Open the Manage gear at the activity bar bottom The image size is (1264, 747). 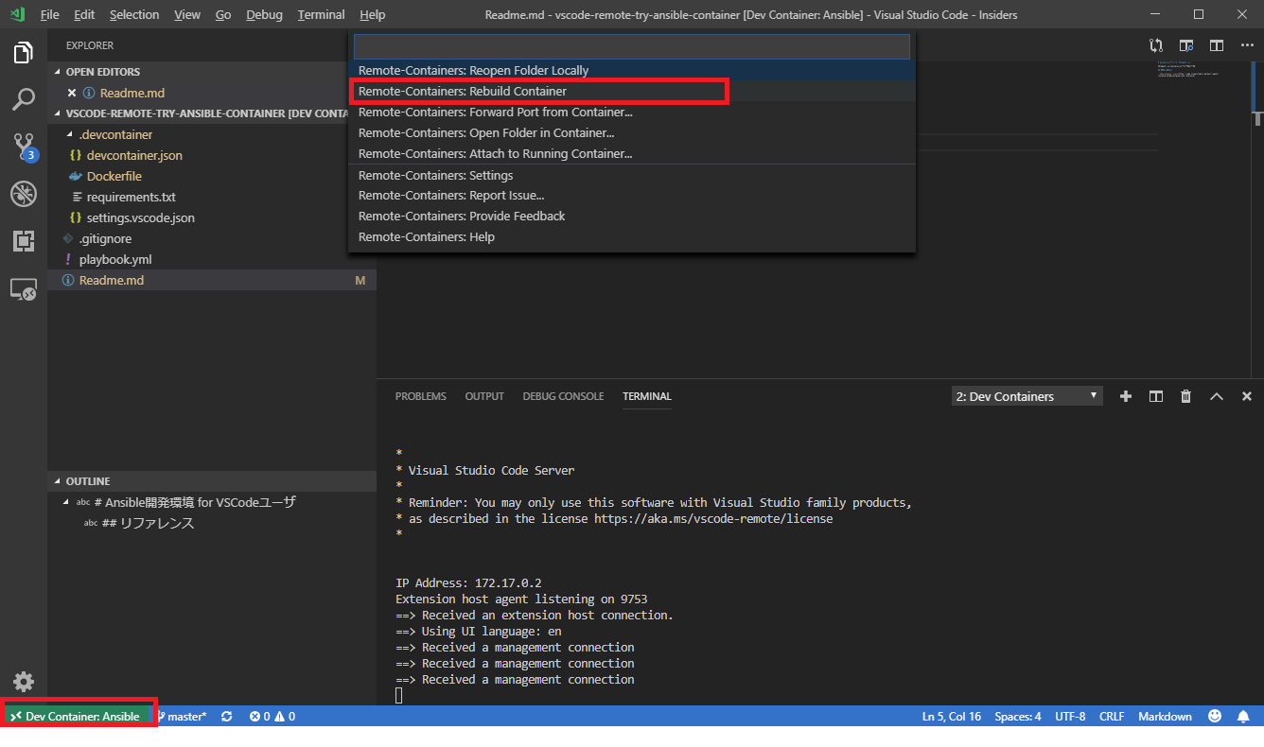[x=23, y=681]
